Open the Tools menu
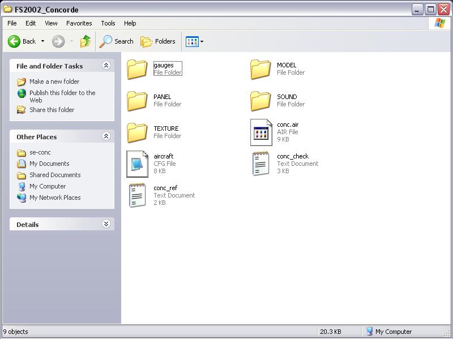This screenshot has height=339, width=453. 108,23
